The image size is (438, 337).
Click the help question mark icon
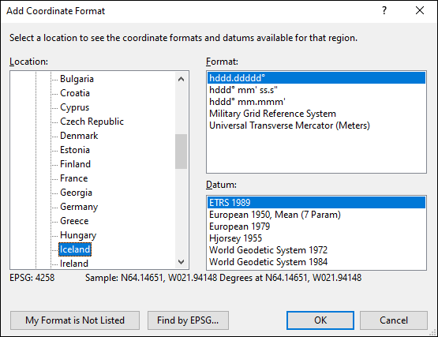(384, 10)
